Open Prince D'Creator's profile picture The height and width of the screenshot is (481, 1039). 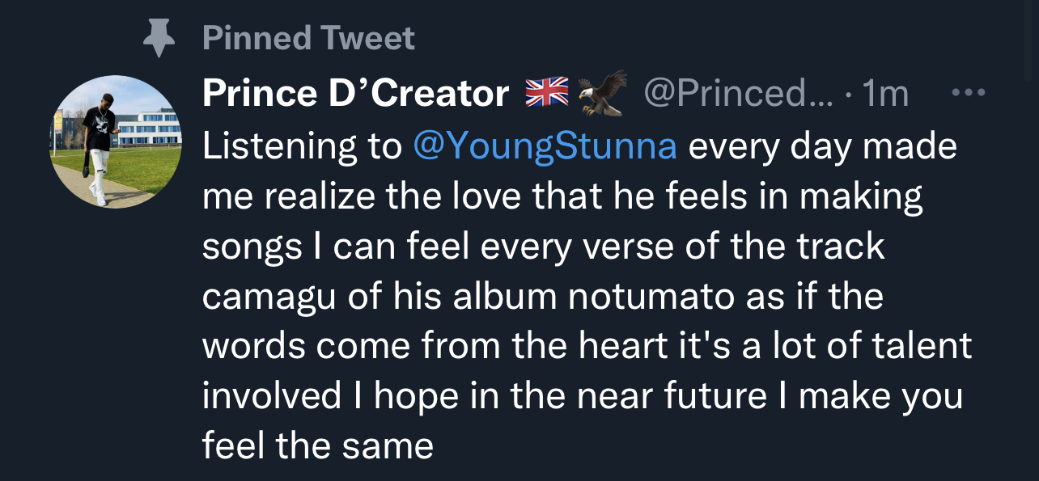(x=116, y=141)
